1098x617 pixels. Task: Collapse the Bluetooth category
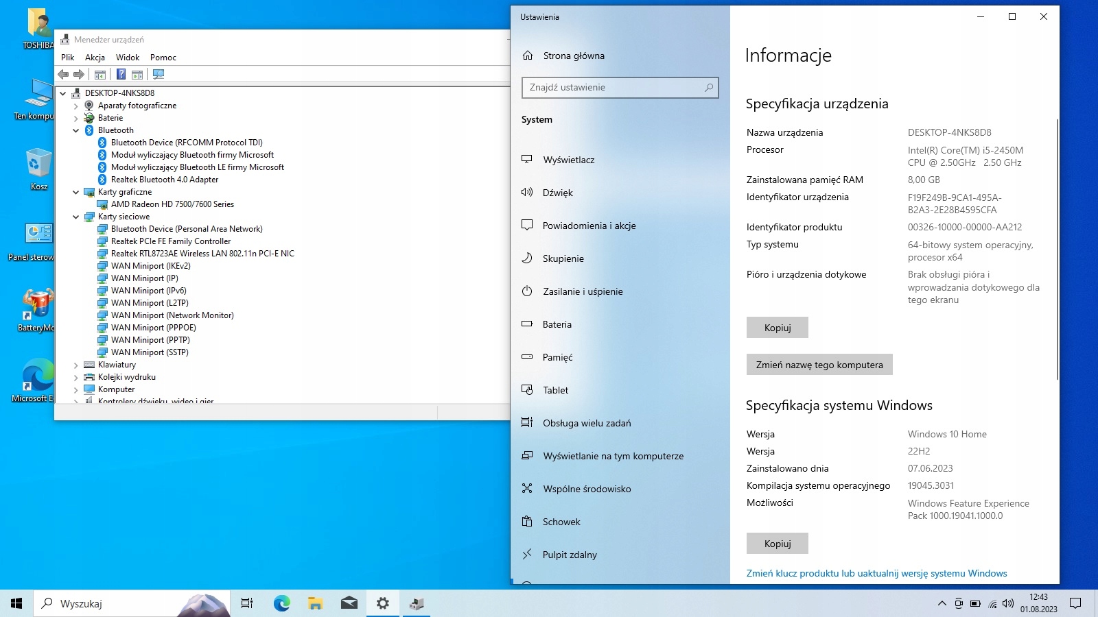76,130
